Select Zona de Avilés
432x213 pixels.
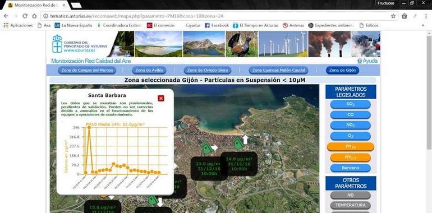click(x=149, y=70)
